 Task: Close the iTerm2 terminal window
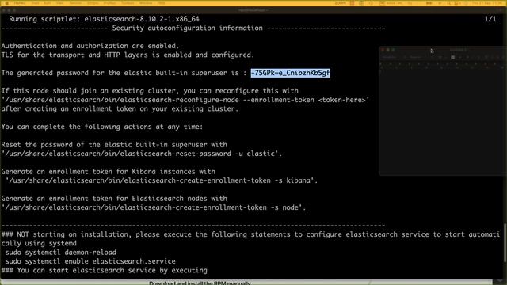tap(4, 10)
